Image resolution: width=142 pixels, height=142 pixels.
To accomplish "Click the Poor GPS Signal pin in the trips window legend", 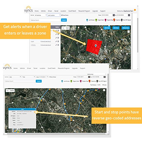I will pos(97,81).
